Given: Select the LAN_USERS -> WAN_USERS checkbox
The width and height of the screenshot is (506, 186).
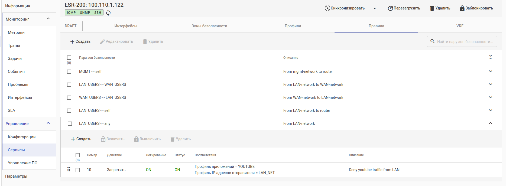Looking at the screenshot, I should (69, 85).
